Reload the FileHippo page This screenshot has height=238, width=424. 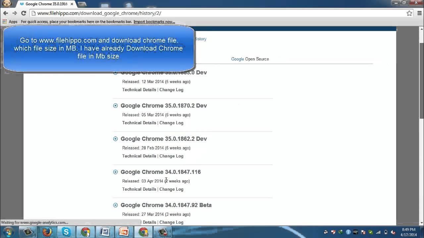[24, 13]
